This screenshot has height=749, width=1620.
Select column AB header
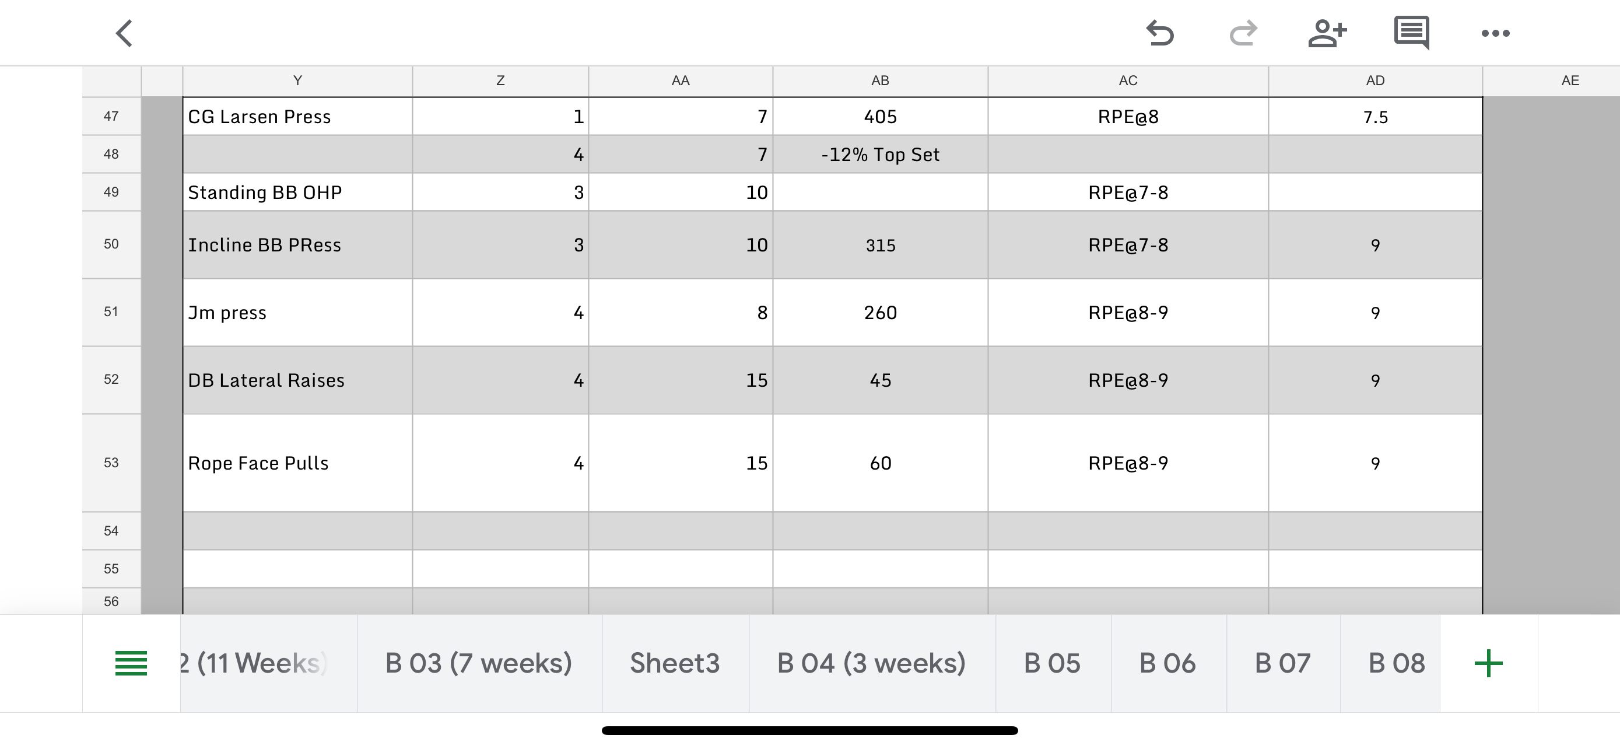tap(880, 80)
